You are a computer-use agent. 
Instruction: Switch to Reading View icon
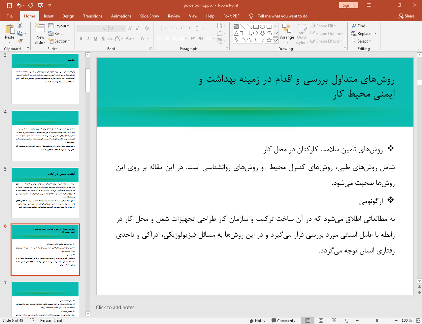334,320
